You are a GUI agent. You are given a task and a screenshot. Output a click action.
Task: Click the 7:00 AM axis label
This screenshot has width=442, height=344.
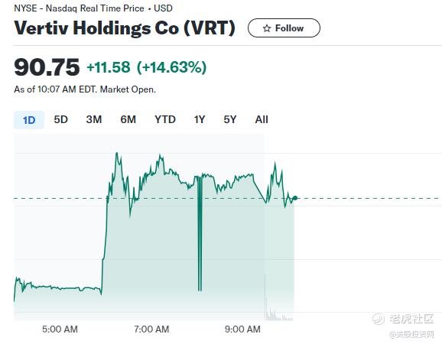151,329
